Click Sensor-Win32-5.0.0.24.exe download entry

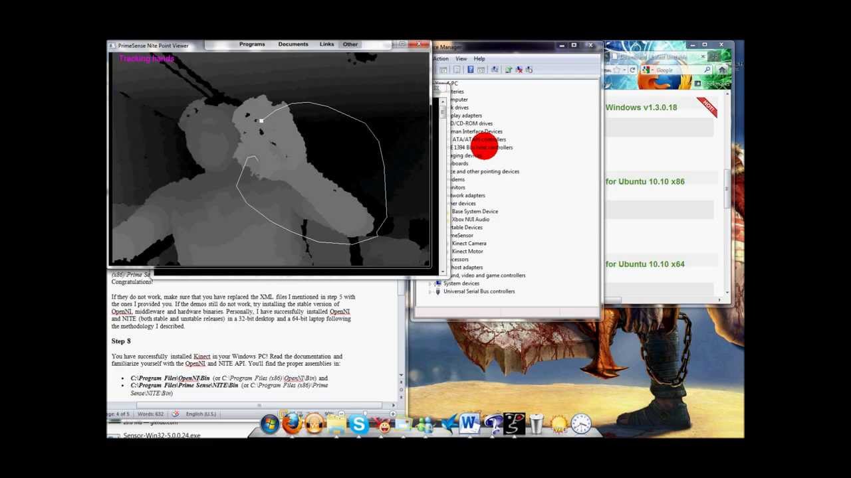coord(162,436)
